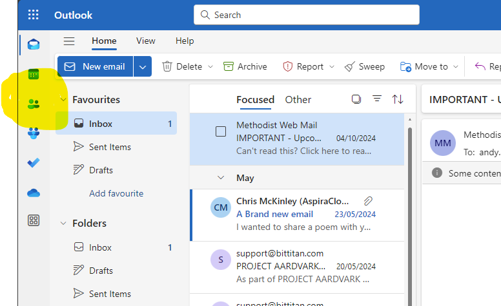Open the app launcher grid
The height and width of the screenshot is (306, 501).
pyautogui.click(x=33, y=15)
